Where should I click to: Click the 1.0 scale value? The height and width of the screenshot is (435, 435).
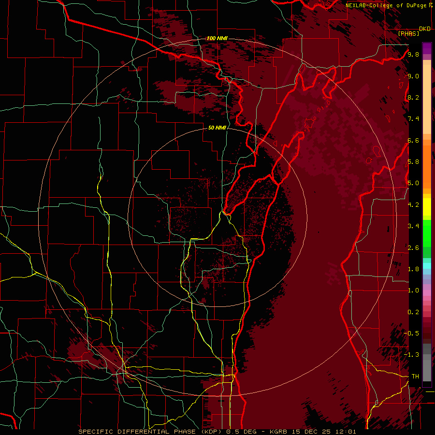click(413, 290)
